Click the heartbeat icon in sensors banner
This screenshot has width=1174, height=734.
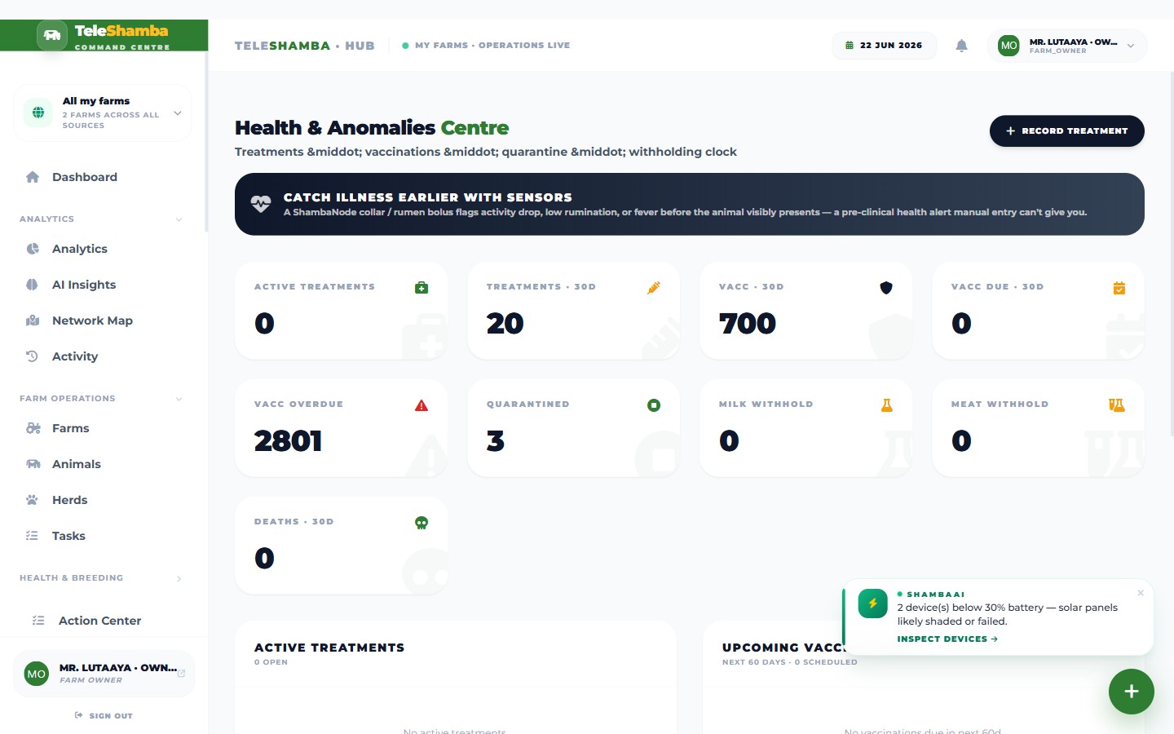click(x=261, y=204)
